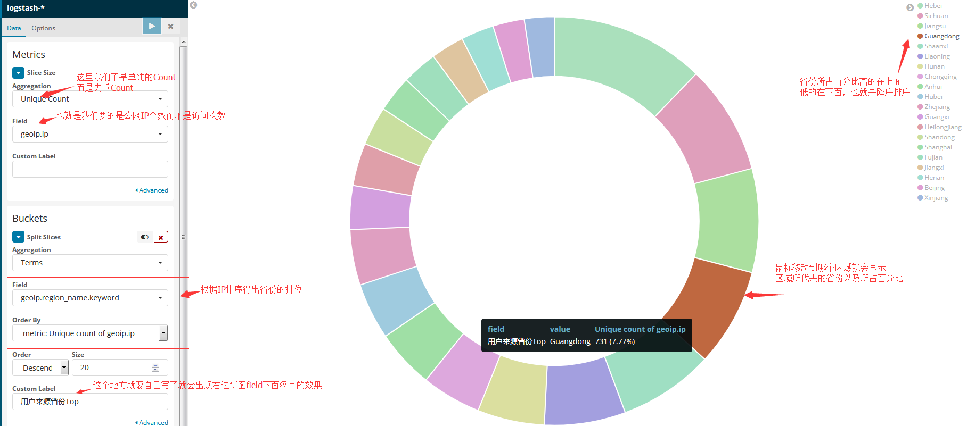Switch to the Options tab

point(43,28)
